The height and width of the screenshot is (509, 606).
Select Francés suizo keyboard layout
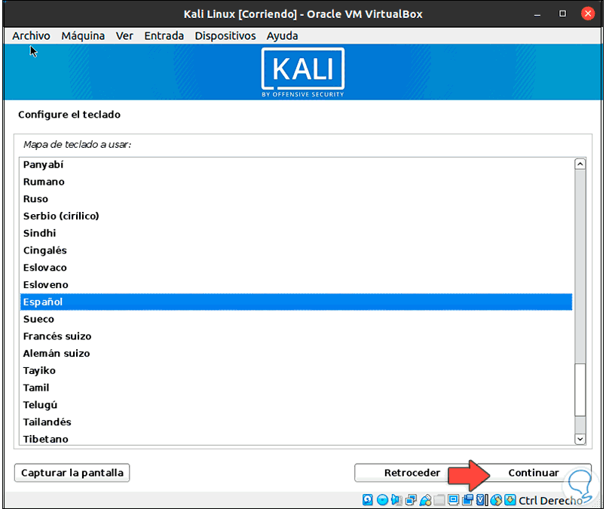point(296,336)
